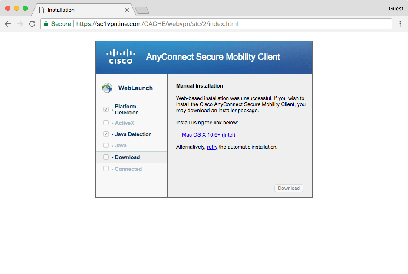
Task: Check the Download step checkbox
Action: pyautogui.click(x=105, y=157)
